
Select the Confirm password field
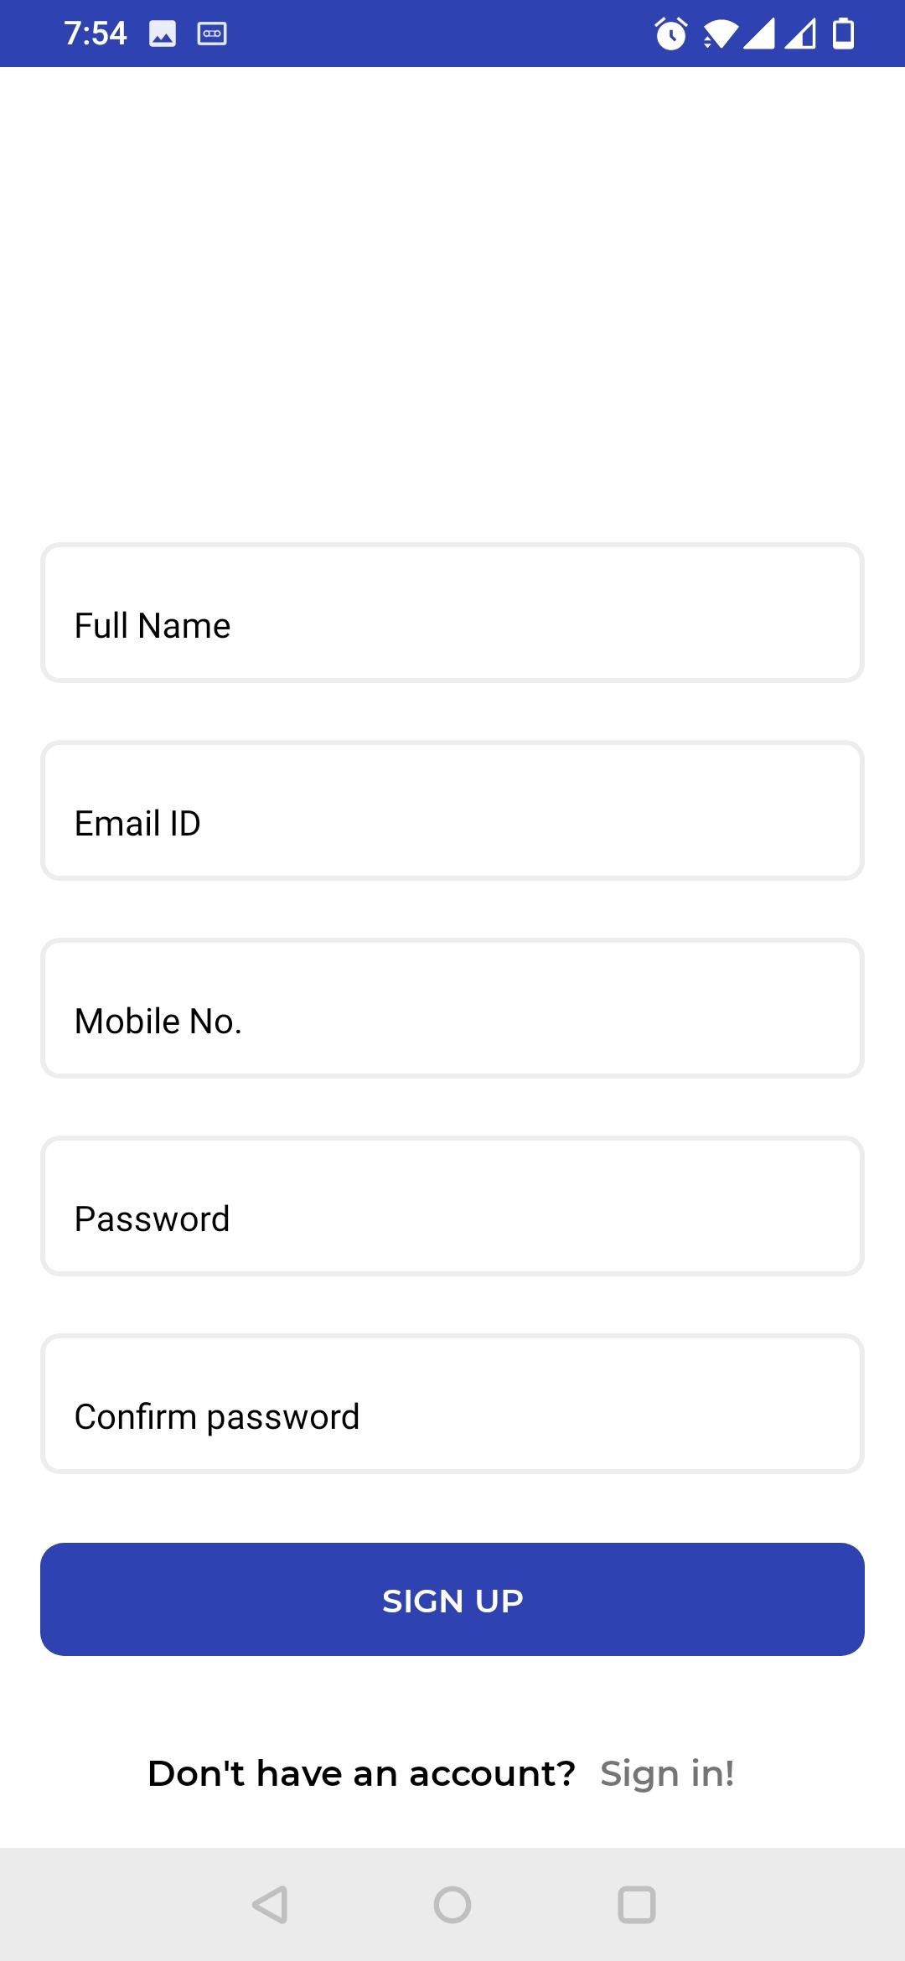[x=452, y=1404]
